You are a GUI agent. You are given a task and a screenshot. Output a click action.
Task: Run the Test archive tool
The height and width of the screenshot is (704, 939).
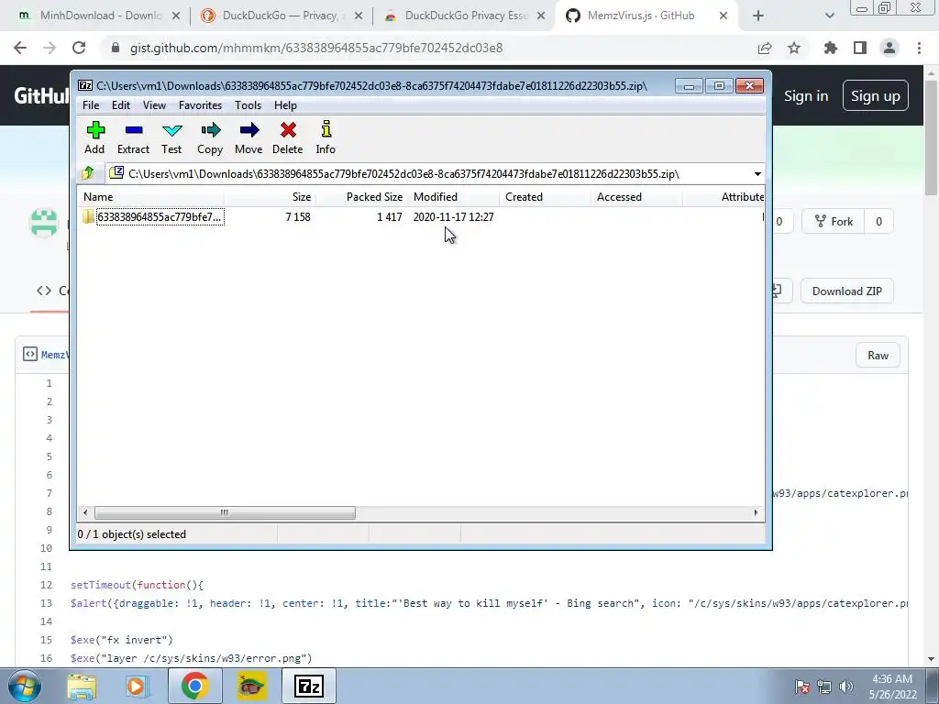click(171, 138)
